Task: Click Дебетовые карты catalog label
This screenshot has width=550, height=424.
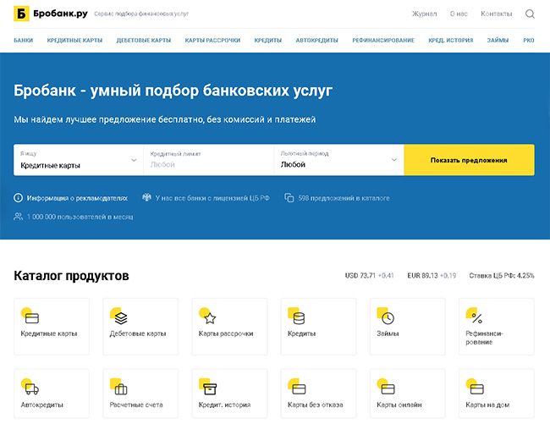Action: click(x=138, y=333)
